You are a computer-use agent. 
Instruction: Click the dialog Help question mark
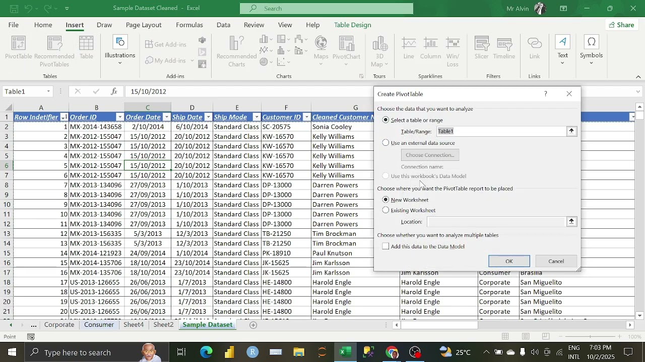click(546, 94)
